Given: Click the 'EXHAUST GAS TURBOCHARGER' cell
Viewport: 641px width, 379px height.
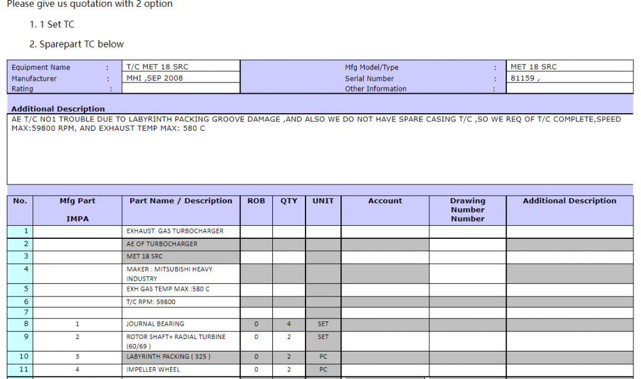Looking at the screenshot, I should click(175, 231).
